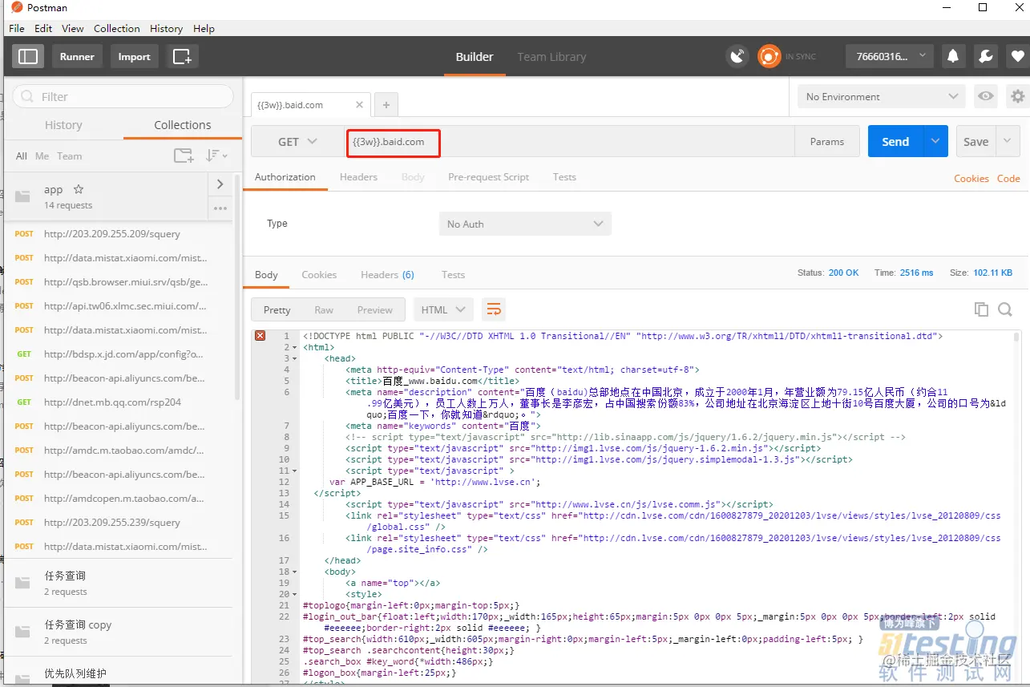Add a new request tab
This screenshot has width=1030, height=687.
(x=386, y=105)
